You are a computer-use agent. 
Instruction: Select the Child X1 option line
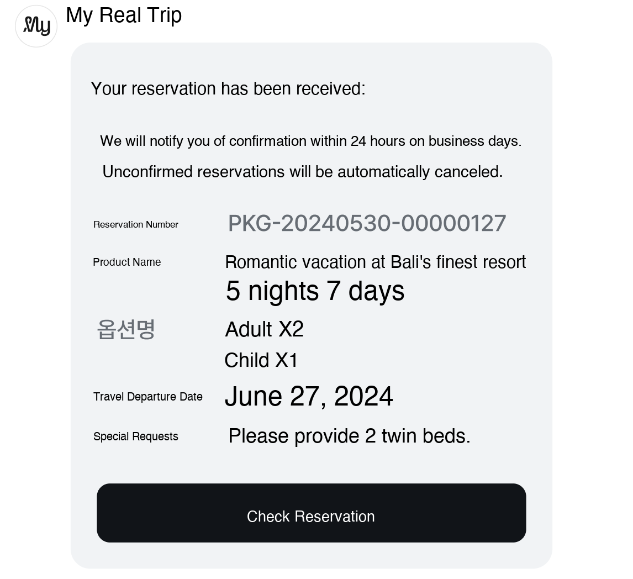261,360
